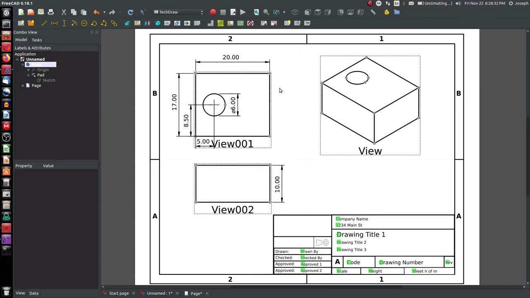
Task: Switch to the Start page tab
Action: (118, 293)
